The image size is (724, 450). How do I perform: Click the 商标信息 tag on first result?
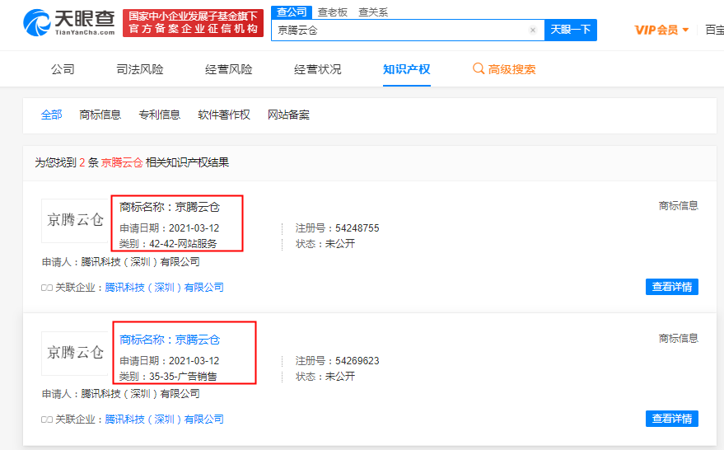679,205
